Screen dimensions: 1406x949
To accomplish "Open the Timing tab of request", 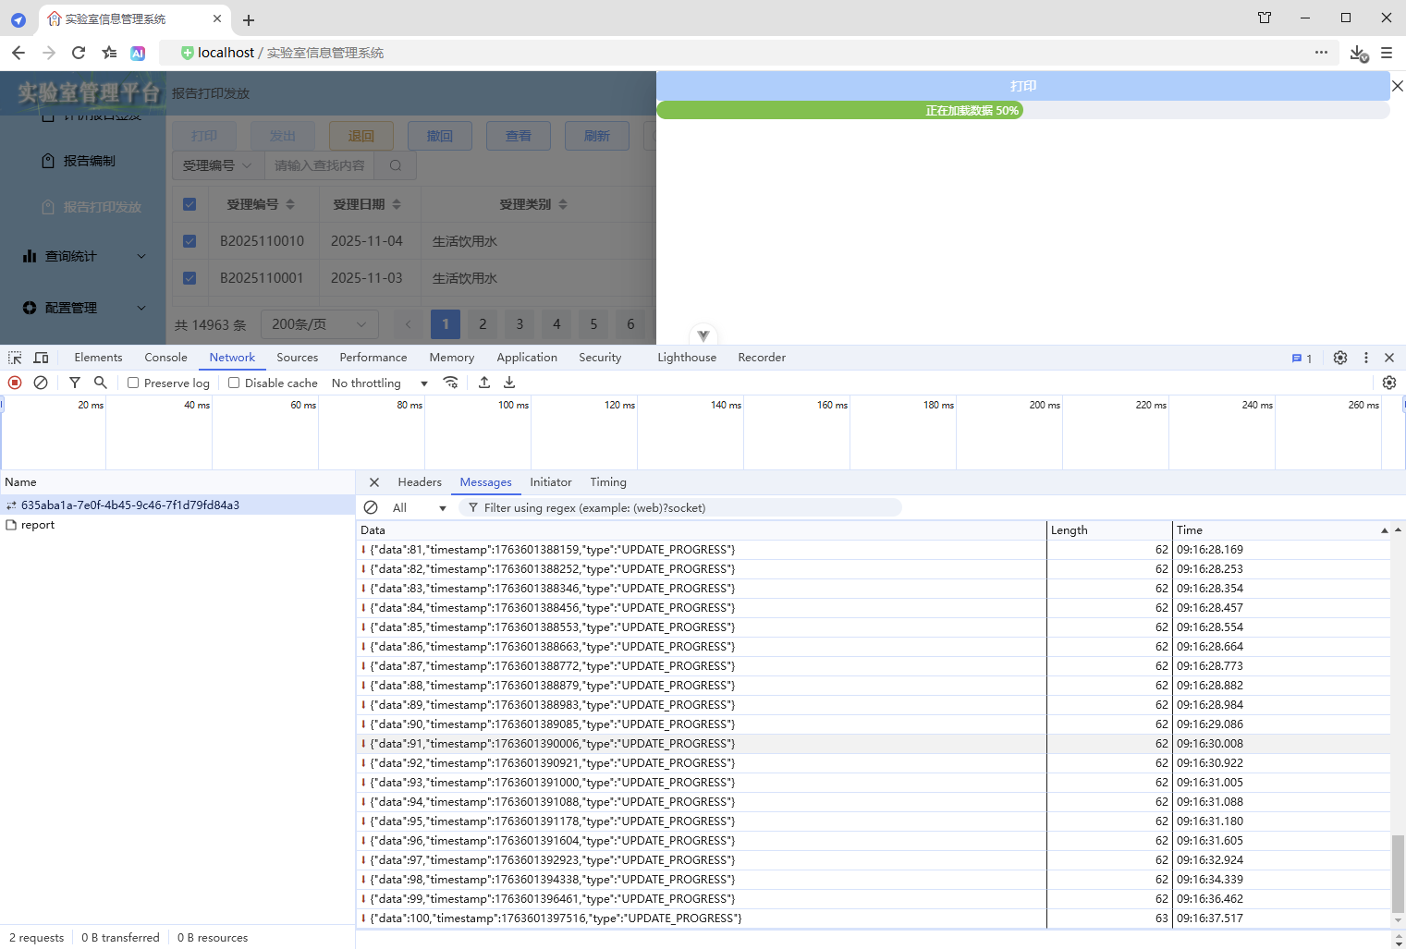I will click(x=608, y=482).
